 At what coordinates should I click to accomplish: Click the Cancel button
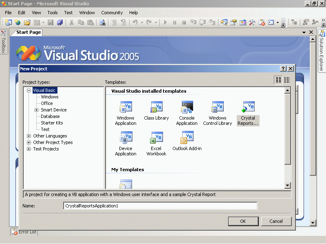(276, 221)
